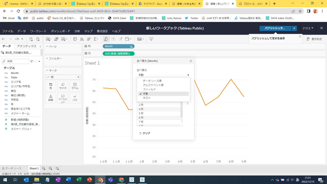
Task: Click the クリア button in sort dialog
Action: 144,133
